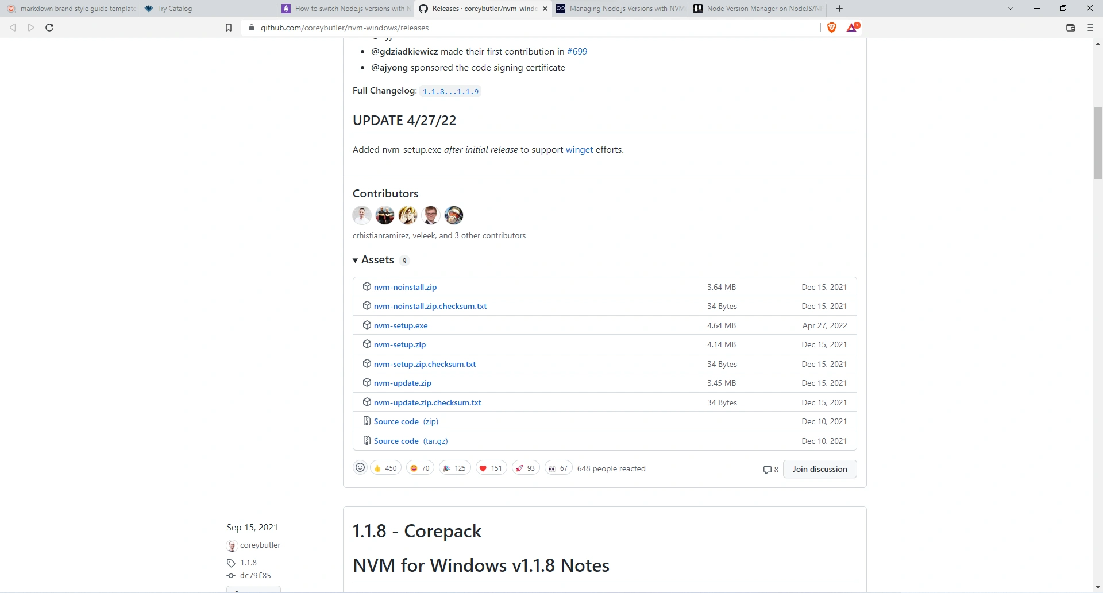Click the first contributor avatar

[x=362, y=215]
